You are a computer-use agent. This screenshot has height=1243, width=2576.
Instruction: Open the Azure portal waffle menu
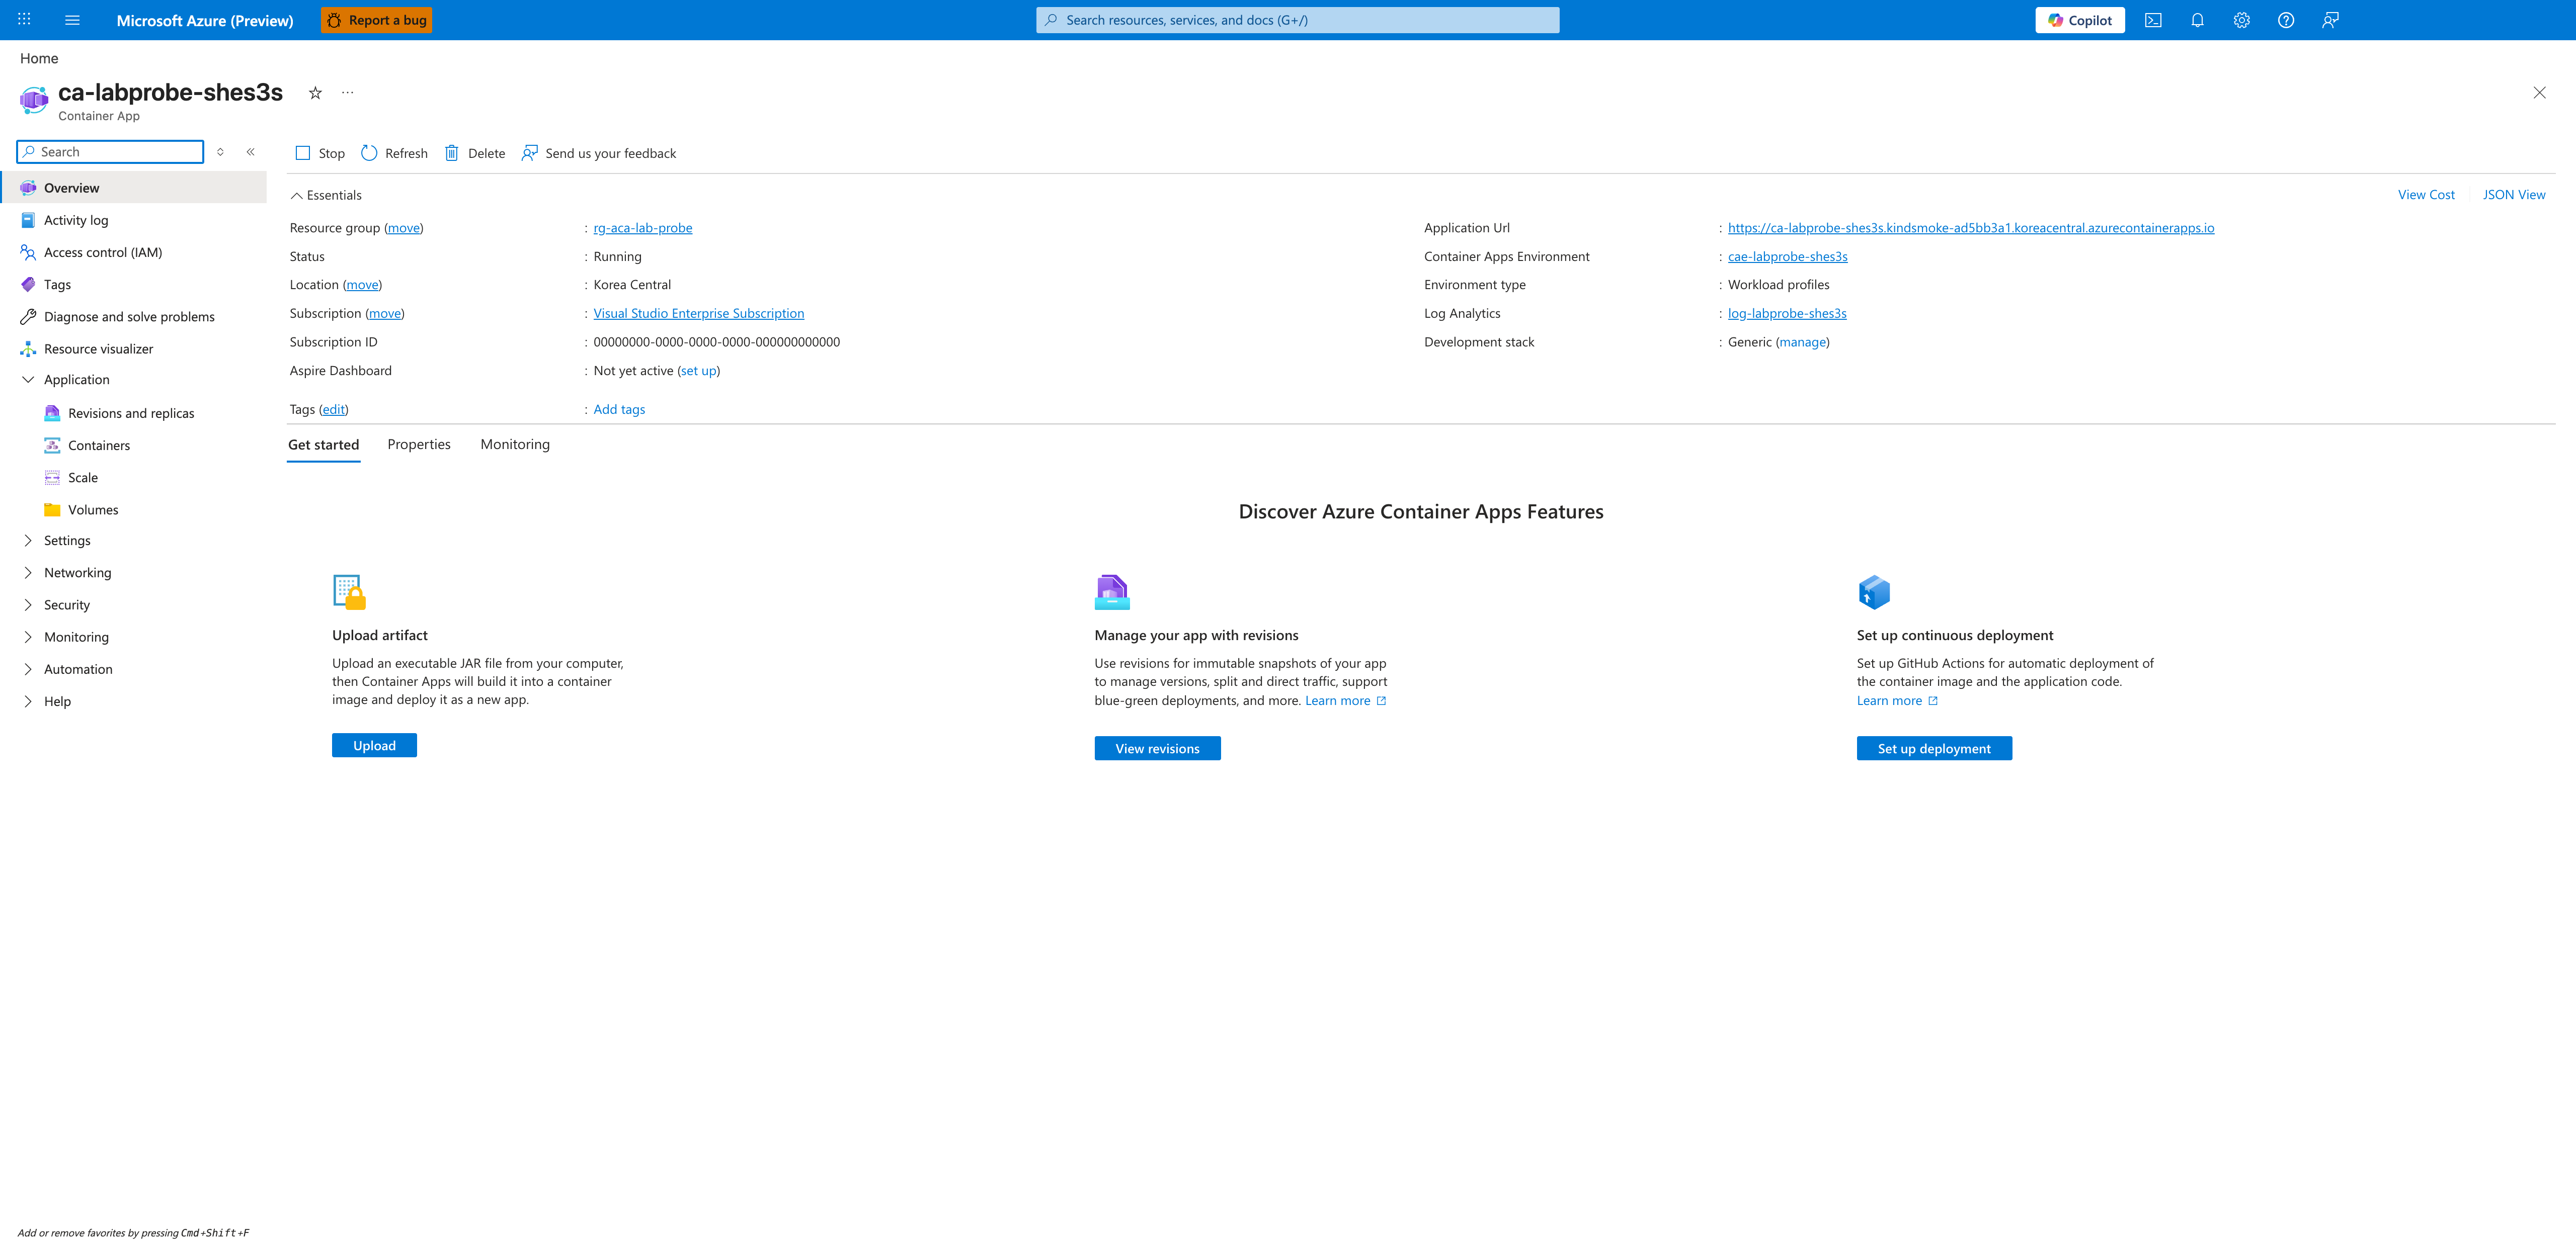(x=24, y=20)
